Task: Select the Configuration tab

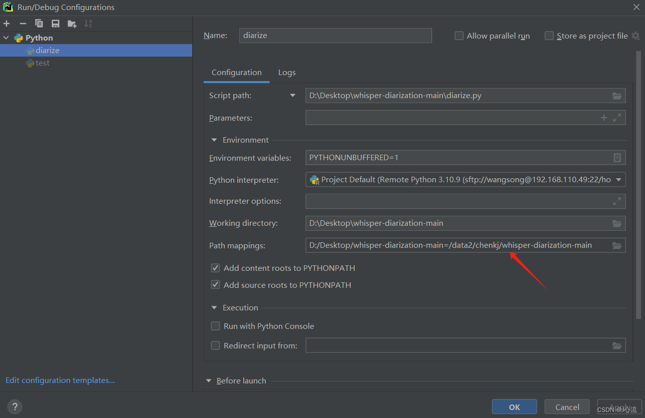Action: coord(236,72)
